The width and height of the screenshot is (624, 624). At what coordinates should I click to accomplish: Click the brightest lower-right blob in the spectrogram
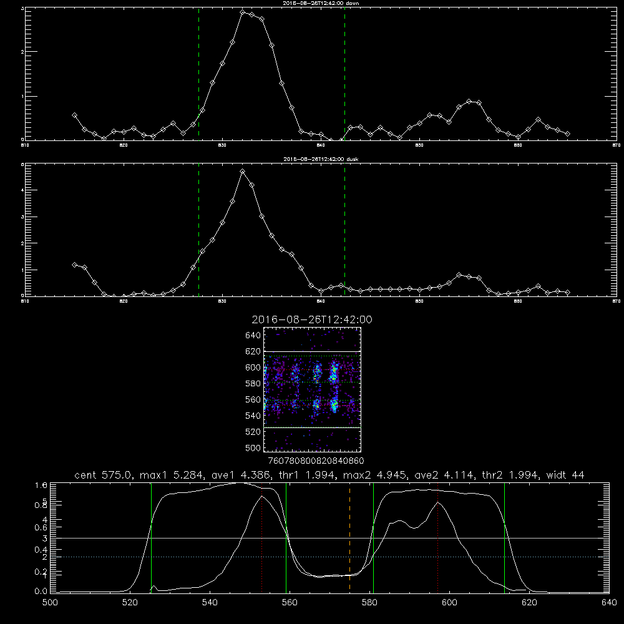tap(334, 405)
